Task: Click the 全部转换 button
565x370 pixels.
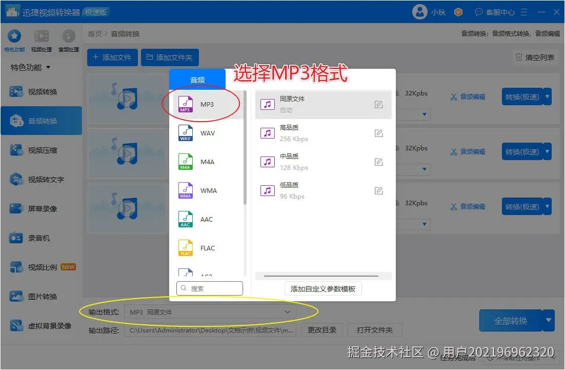Action: (x=511, y=321)
